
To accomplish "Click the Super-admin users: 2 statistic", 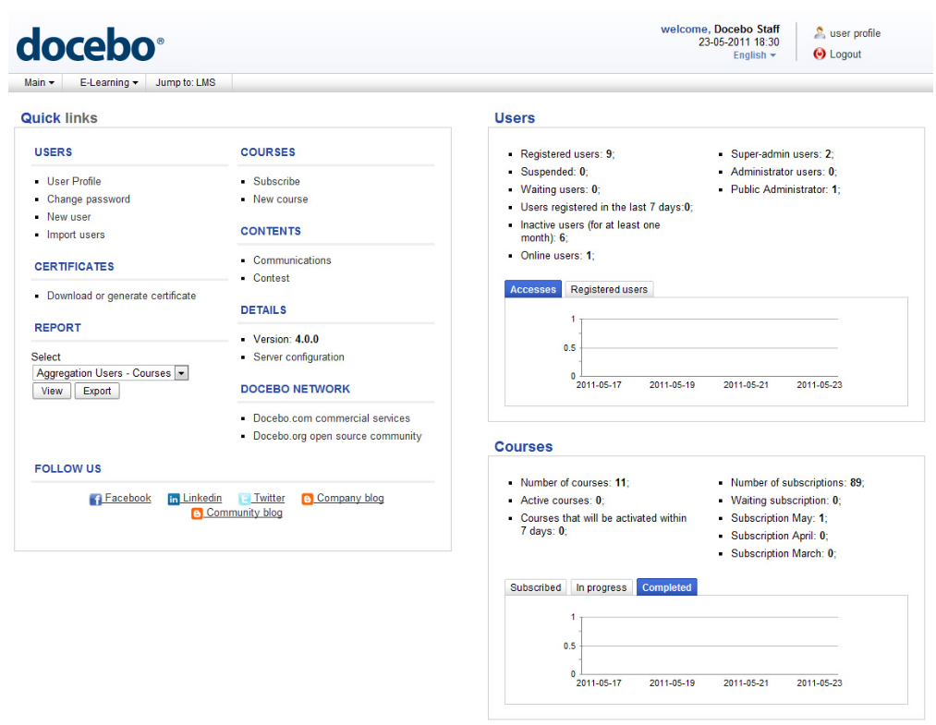I will coord(782,154).
